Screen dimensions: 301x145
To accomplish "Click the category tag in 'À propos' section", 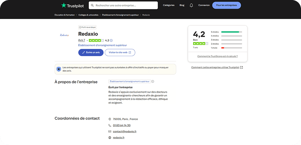I will click(x=129, y=82).
